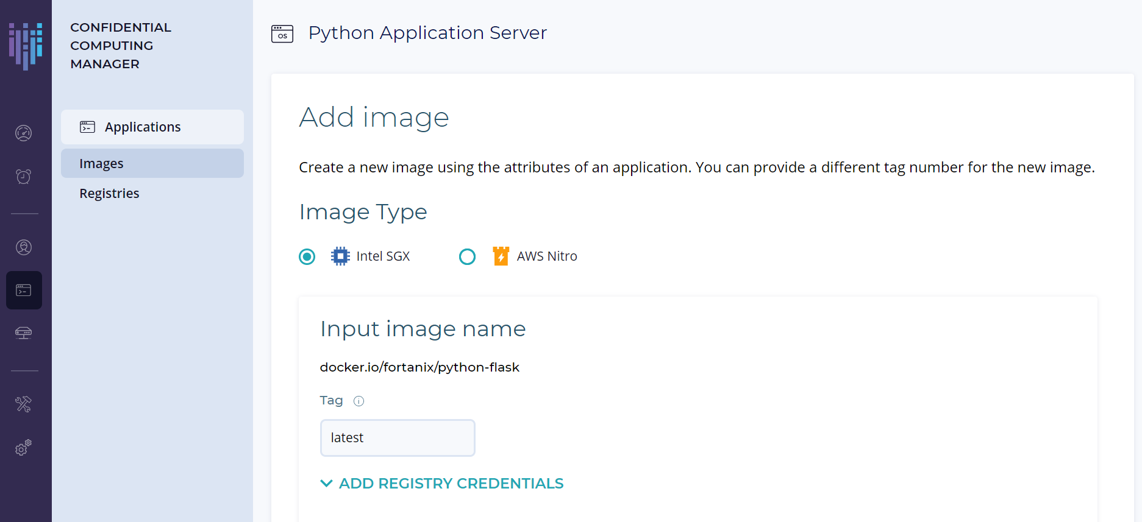Expand Add Registry Credentials chevron
The height and width of the screenshot is (522, 1142).
326,484
